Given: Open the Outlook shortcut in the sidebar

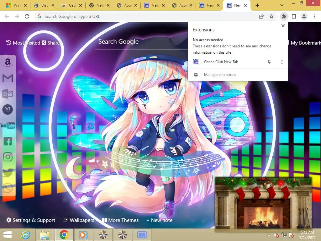Looking at the screenshot, I should (x=8, y=94).
